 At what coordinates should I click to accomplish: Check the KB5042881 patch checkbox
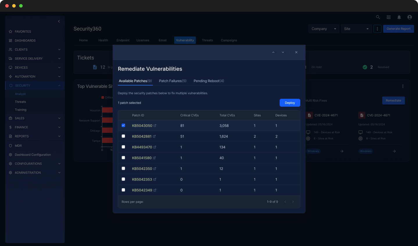(x=123, y=136)
